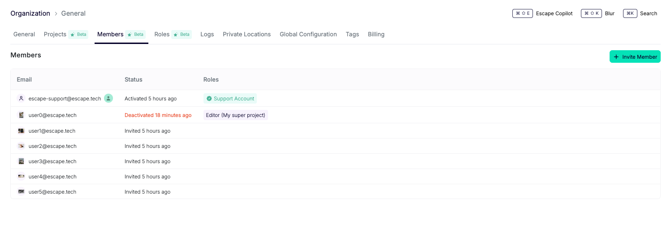Open the Billing tab
Screen dimensions: 671x234
click(376, 34)
